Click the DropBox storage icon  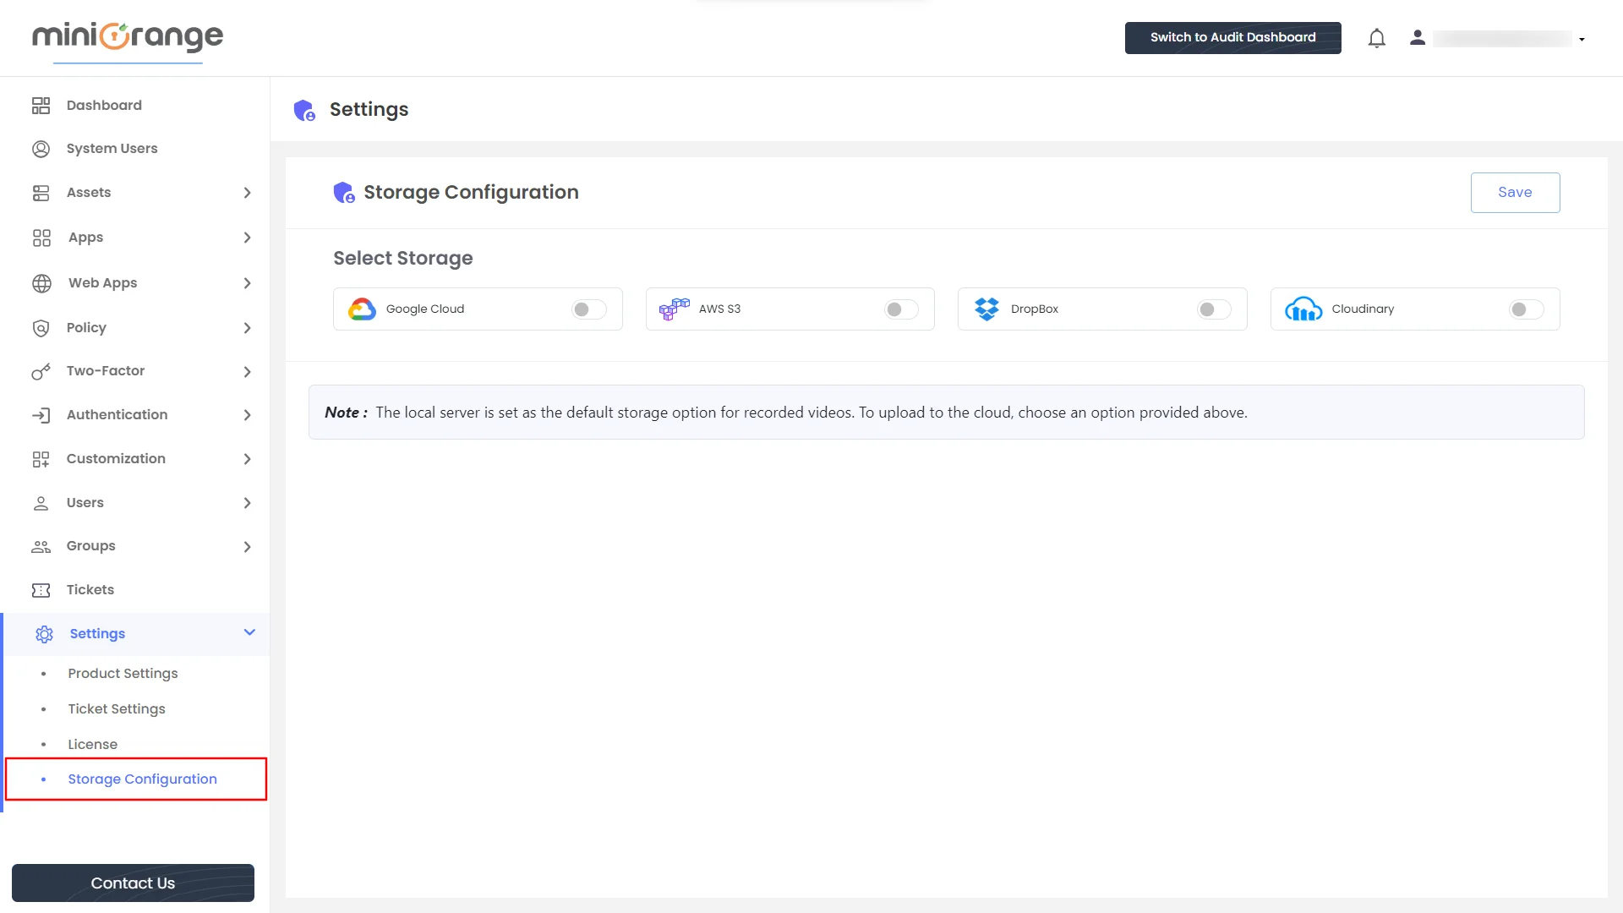986,309
